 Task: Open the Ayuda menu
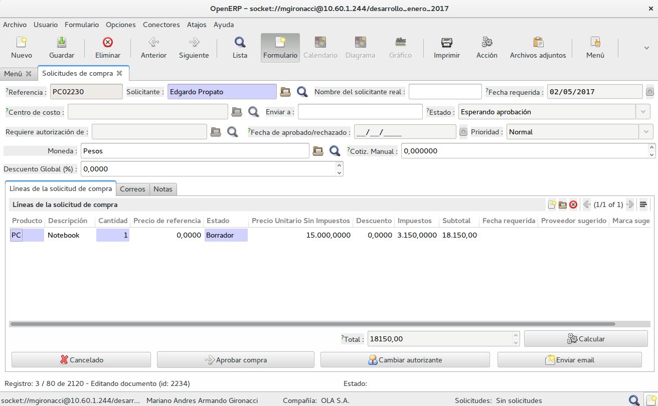[x=224, y=25]
